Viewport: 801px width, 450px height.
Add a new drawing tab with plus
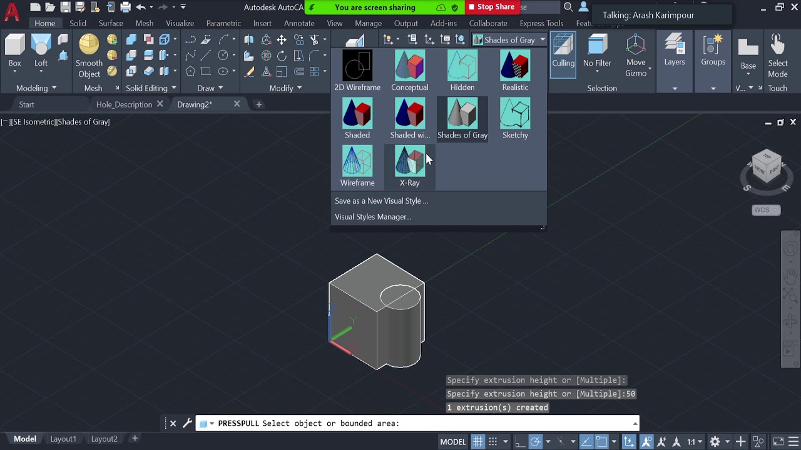tap(258, 104)
